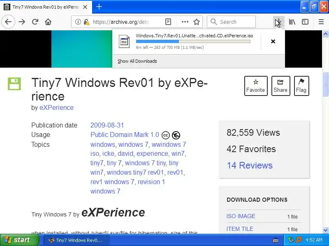
Task: Click the 4:52 AM taskbar clock
Action: click(x=314, y=240)
